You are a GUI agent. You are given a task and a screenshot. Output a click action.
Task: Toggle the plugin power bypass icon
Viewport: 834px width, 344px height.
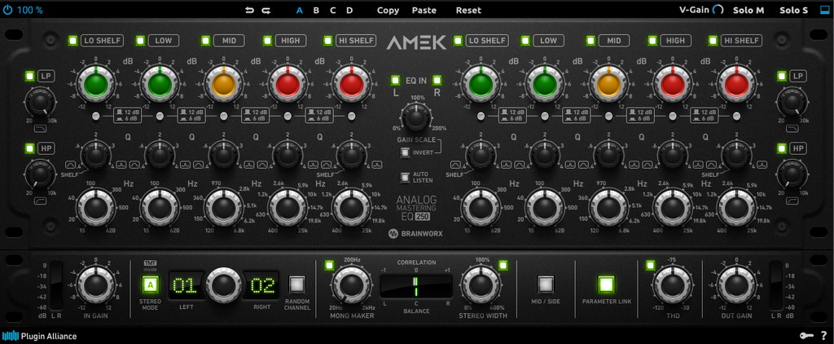[x=7, y=10]
